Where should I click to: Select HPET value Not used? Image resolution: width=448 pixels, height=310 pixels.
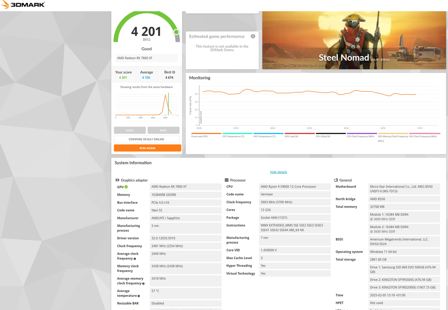404,303
